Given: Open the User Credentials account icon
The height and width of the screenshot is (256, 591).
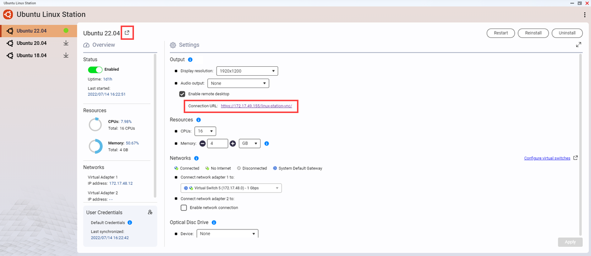Looking at the screenshot, I should (150, 212).
